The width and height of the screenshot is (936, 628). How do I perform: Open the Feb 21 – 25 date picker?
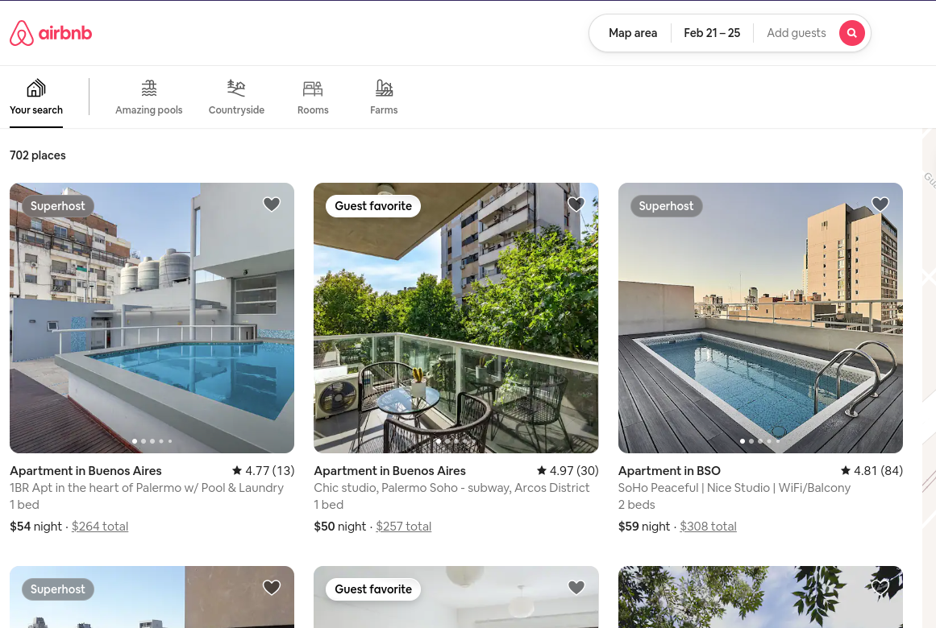(712, 33)
